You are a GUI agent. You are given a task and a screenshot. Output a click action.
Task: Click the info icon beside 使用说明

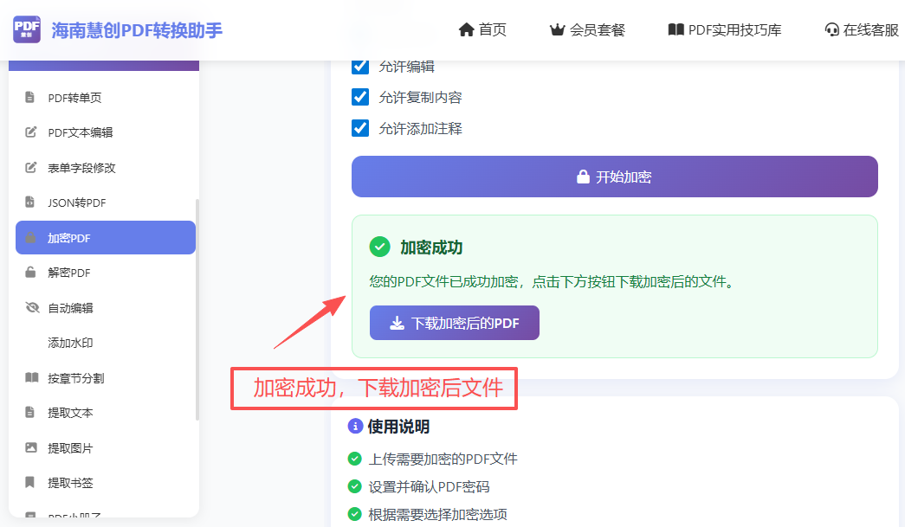coord(355,426)
